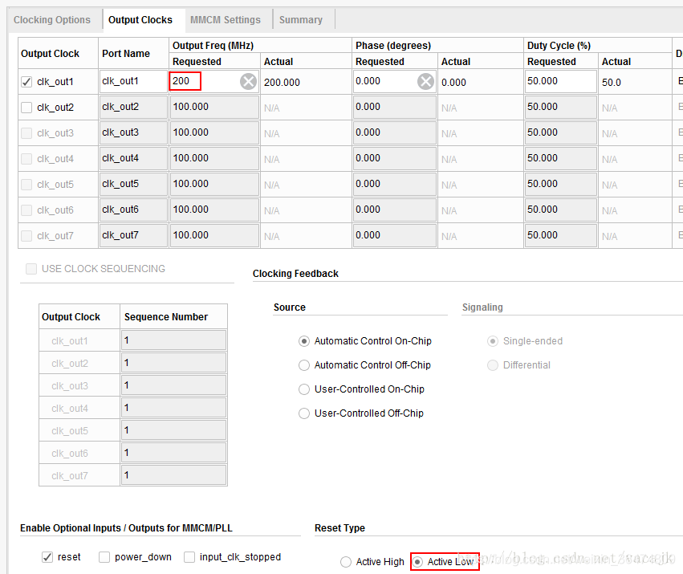Clear the requested output frequency value
This screenshot has width=683, height=574.
pyautogui.click(x=249, y=81)
